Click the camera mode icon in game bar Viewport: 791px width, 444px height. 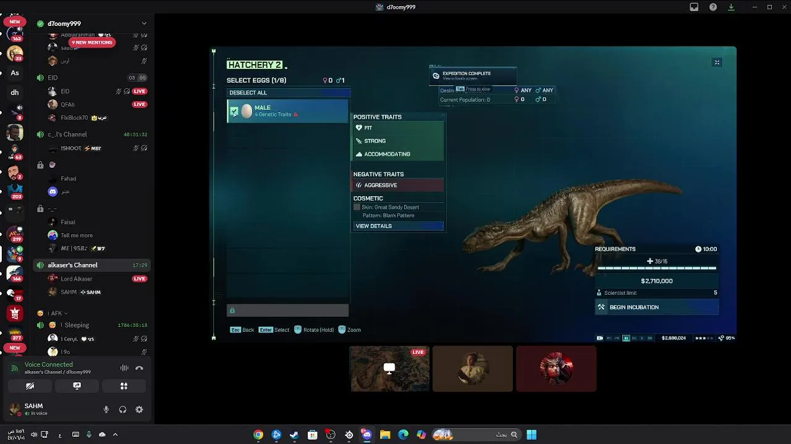tap(599, 338)
